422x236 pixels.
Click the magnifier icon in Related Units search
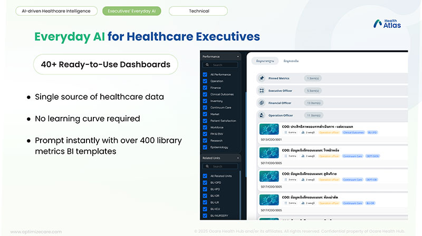(207, 166)
